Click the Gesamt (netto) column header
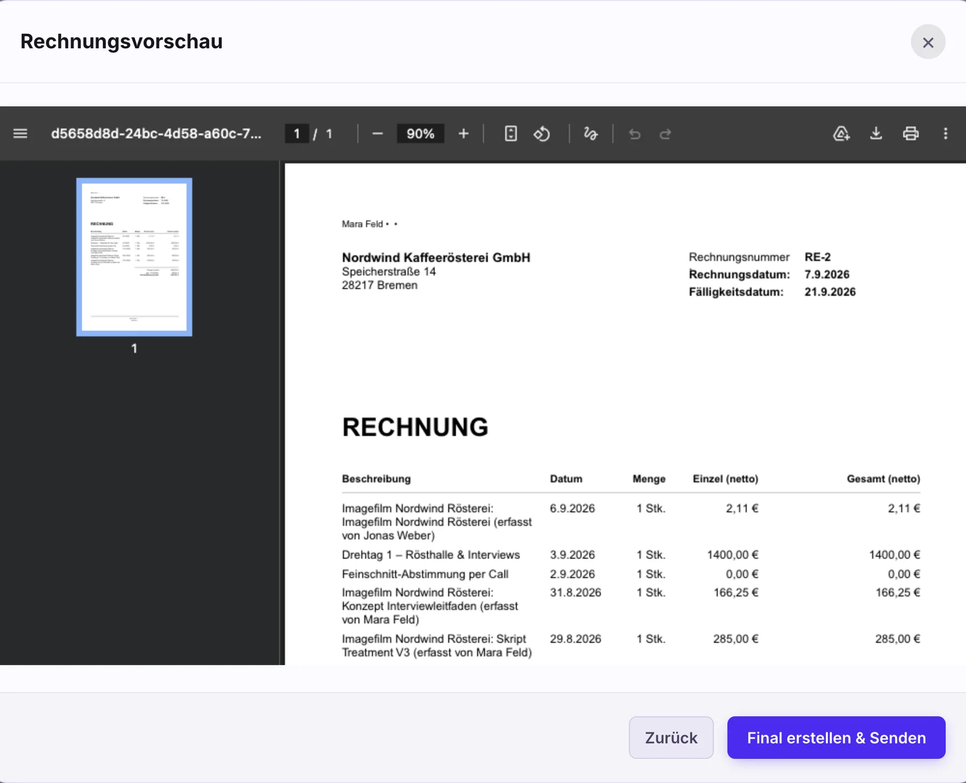 coord(883,479)
